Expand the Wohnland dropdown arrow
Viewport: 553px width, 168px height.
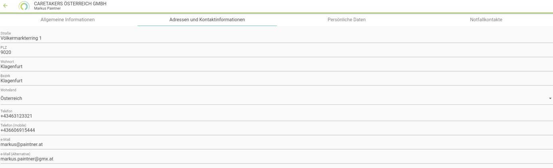550,98
